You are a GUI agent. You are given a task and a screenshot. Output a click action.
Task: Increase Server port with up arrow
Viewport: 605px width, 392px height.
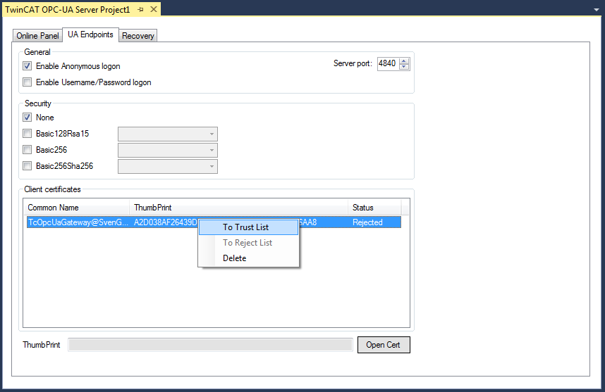tap(404, 61)
